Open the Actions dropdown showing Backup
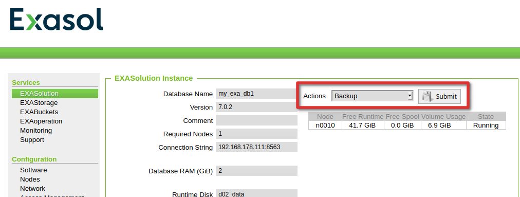Screen dimensions: 520x197 pyautogui.click(x=372, y=96)
